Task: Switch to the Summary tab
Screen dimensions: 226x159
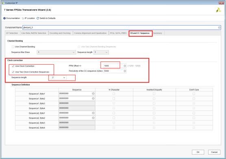Action: 158,33
